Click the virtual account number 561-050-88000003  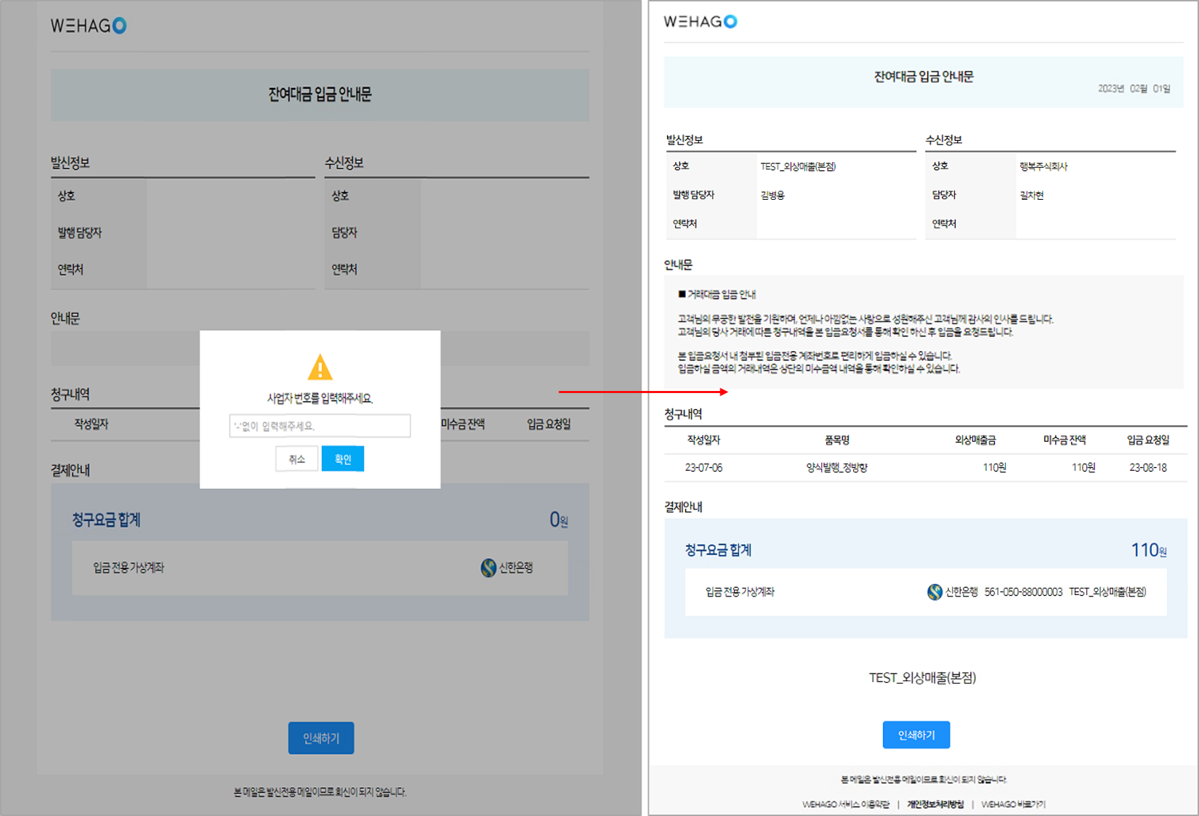pos(1024,592)
